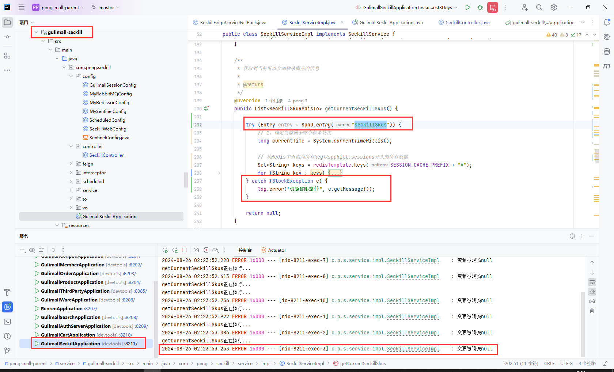Open the :8204/ link of GulimallProductApplication
Image resolution: width=614 pixels, height=372 pixels.
coord(134,282)
